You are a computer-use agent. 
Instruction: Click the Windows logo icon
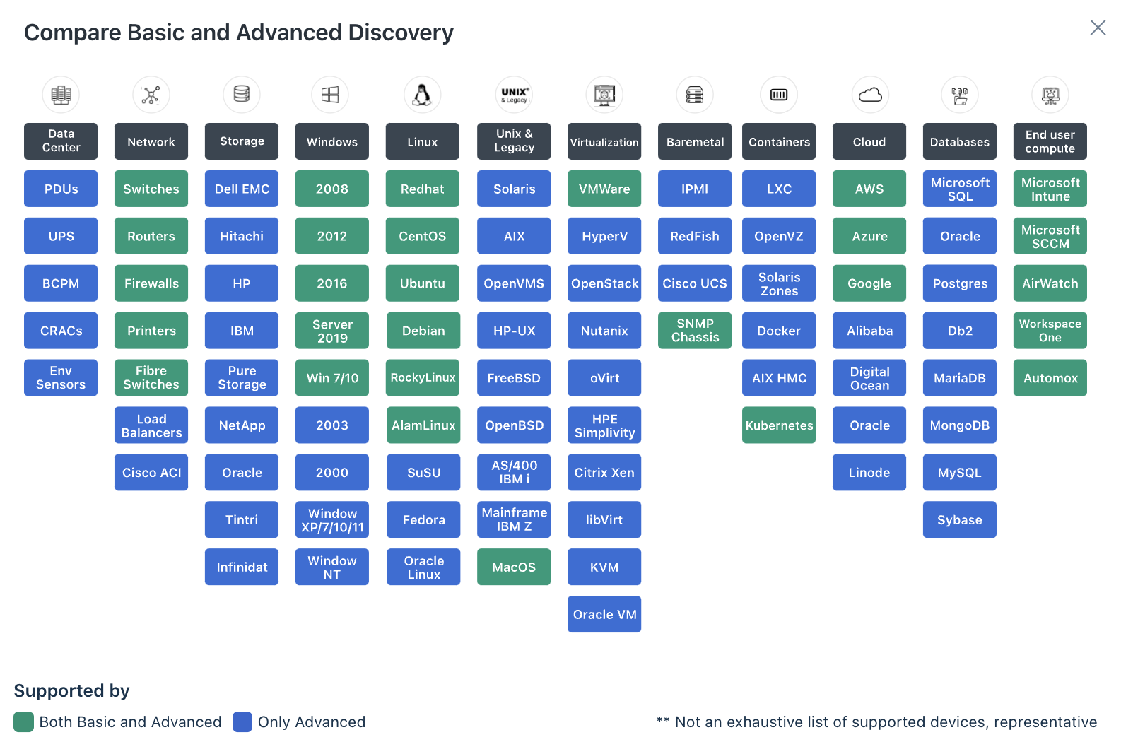coord(330,95)
